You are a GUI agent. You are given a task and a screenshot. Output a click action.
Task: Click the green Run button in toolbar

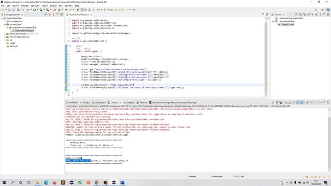(x=35, y=10)
